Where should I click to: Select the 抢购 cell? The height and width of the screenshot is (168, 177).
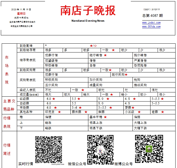154,80
